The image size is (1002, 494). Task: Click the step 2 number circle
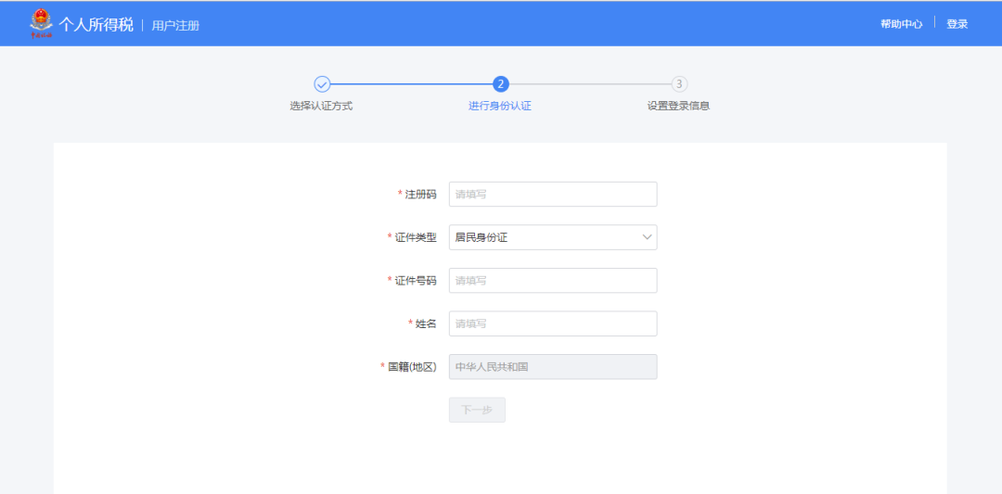pos(501,84)
